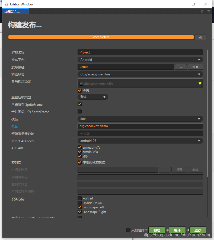Open the 默认 compression type dropdown
The width and height of the screenshot is (214, 240).
click(93, 97)
